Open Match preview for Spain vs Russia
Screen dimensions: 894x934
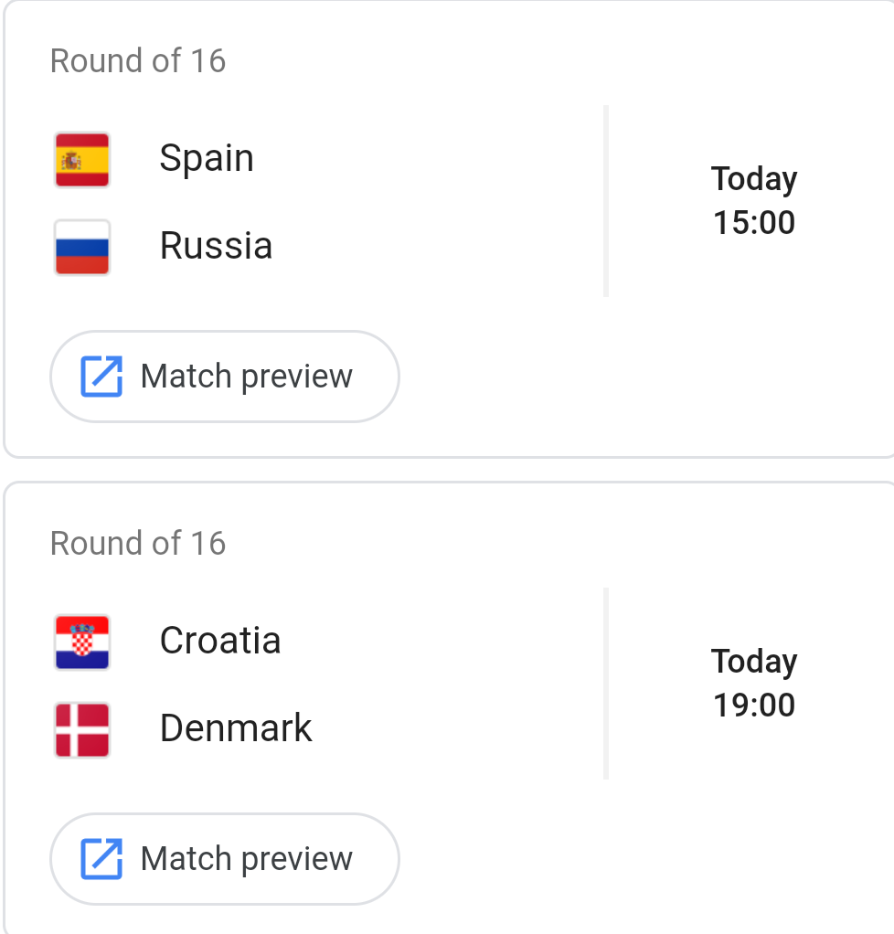225,377
